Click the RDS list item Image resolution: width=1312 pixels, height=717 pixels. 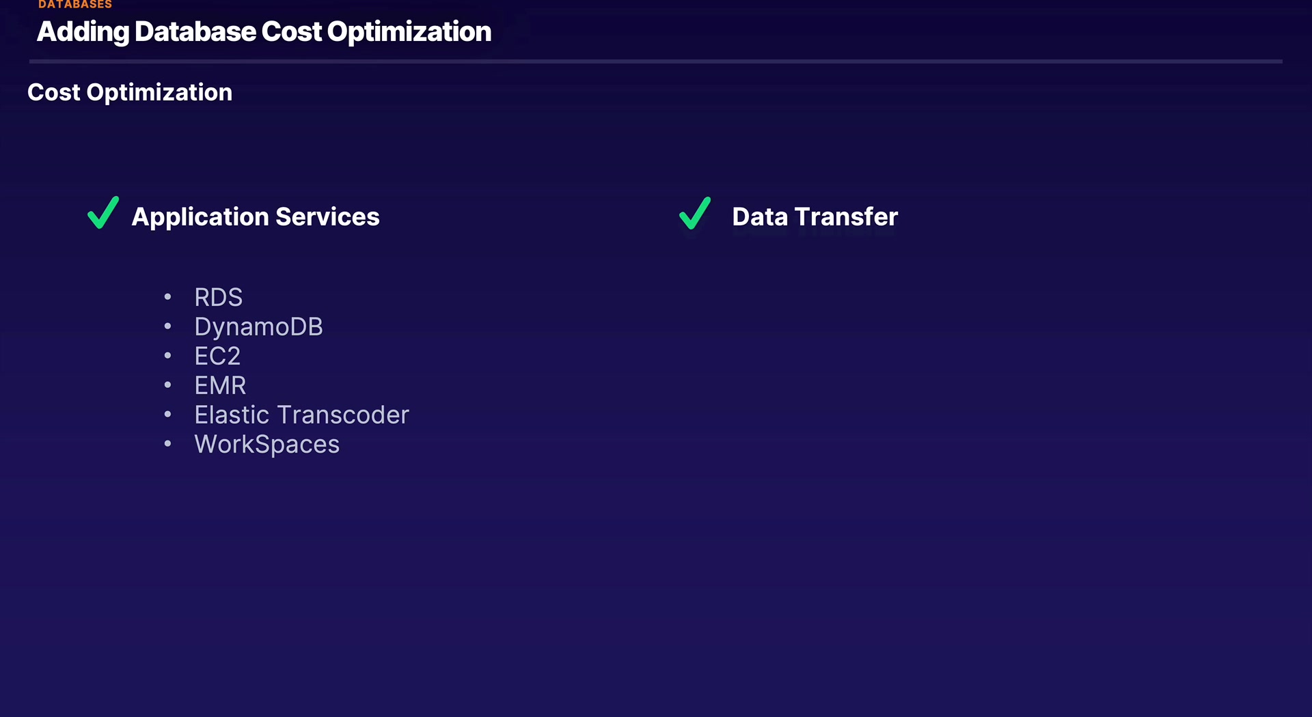(218, 298)
